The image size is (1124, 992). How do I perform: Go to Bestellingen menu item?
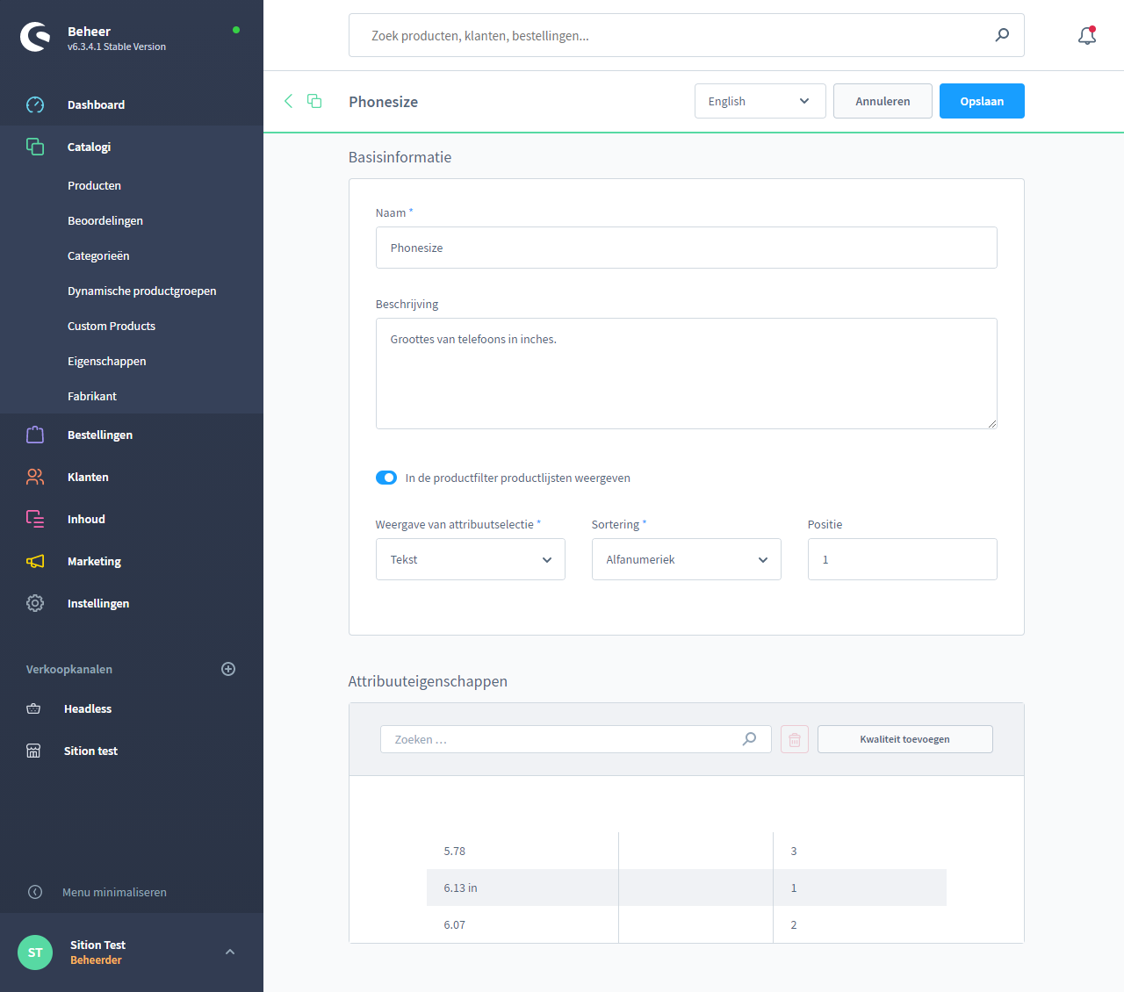click(100, 435)
